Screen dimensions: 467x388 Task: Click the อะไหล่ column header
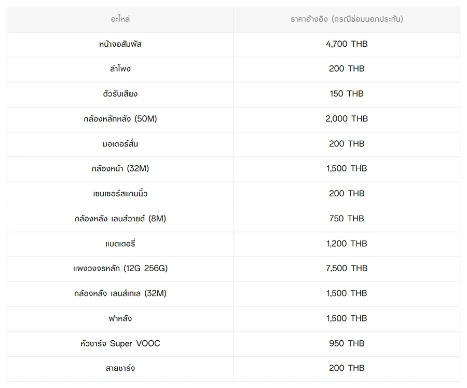(120, 19)
